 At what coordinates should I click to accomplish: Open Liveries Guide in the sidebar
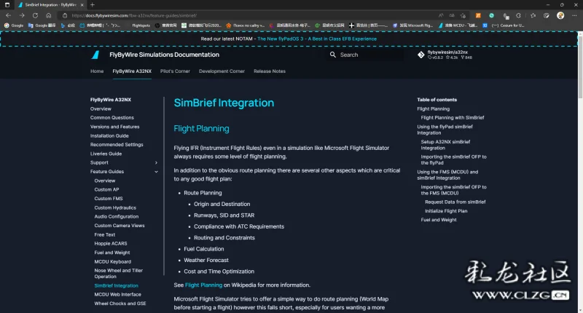(106, 154)
